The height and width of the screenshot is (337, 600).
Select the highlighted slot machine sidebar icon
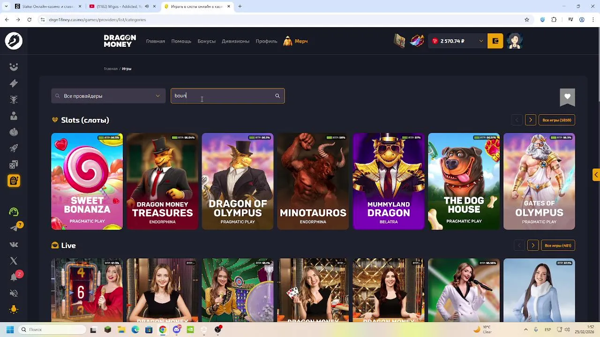pyautogui.click(x=14, y=181)
